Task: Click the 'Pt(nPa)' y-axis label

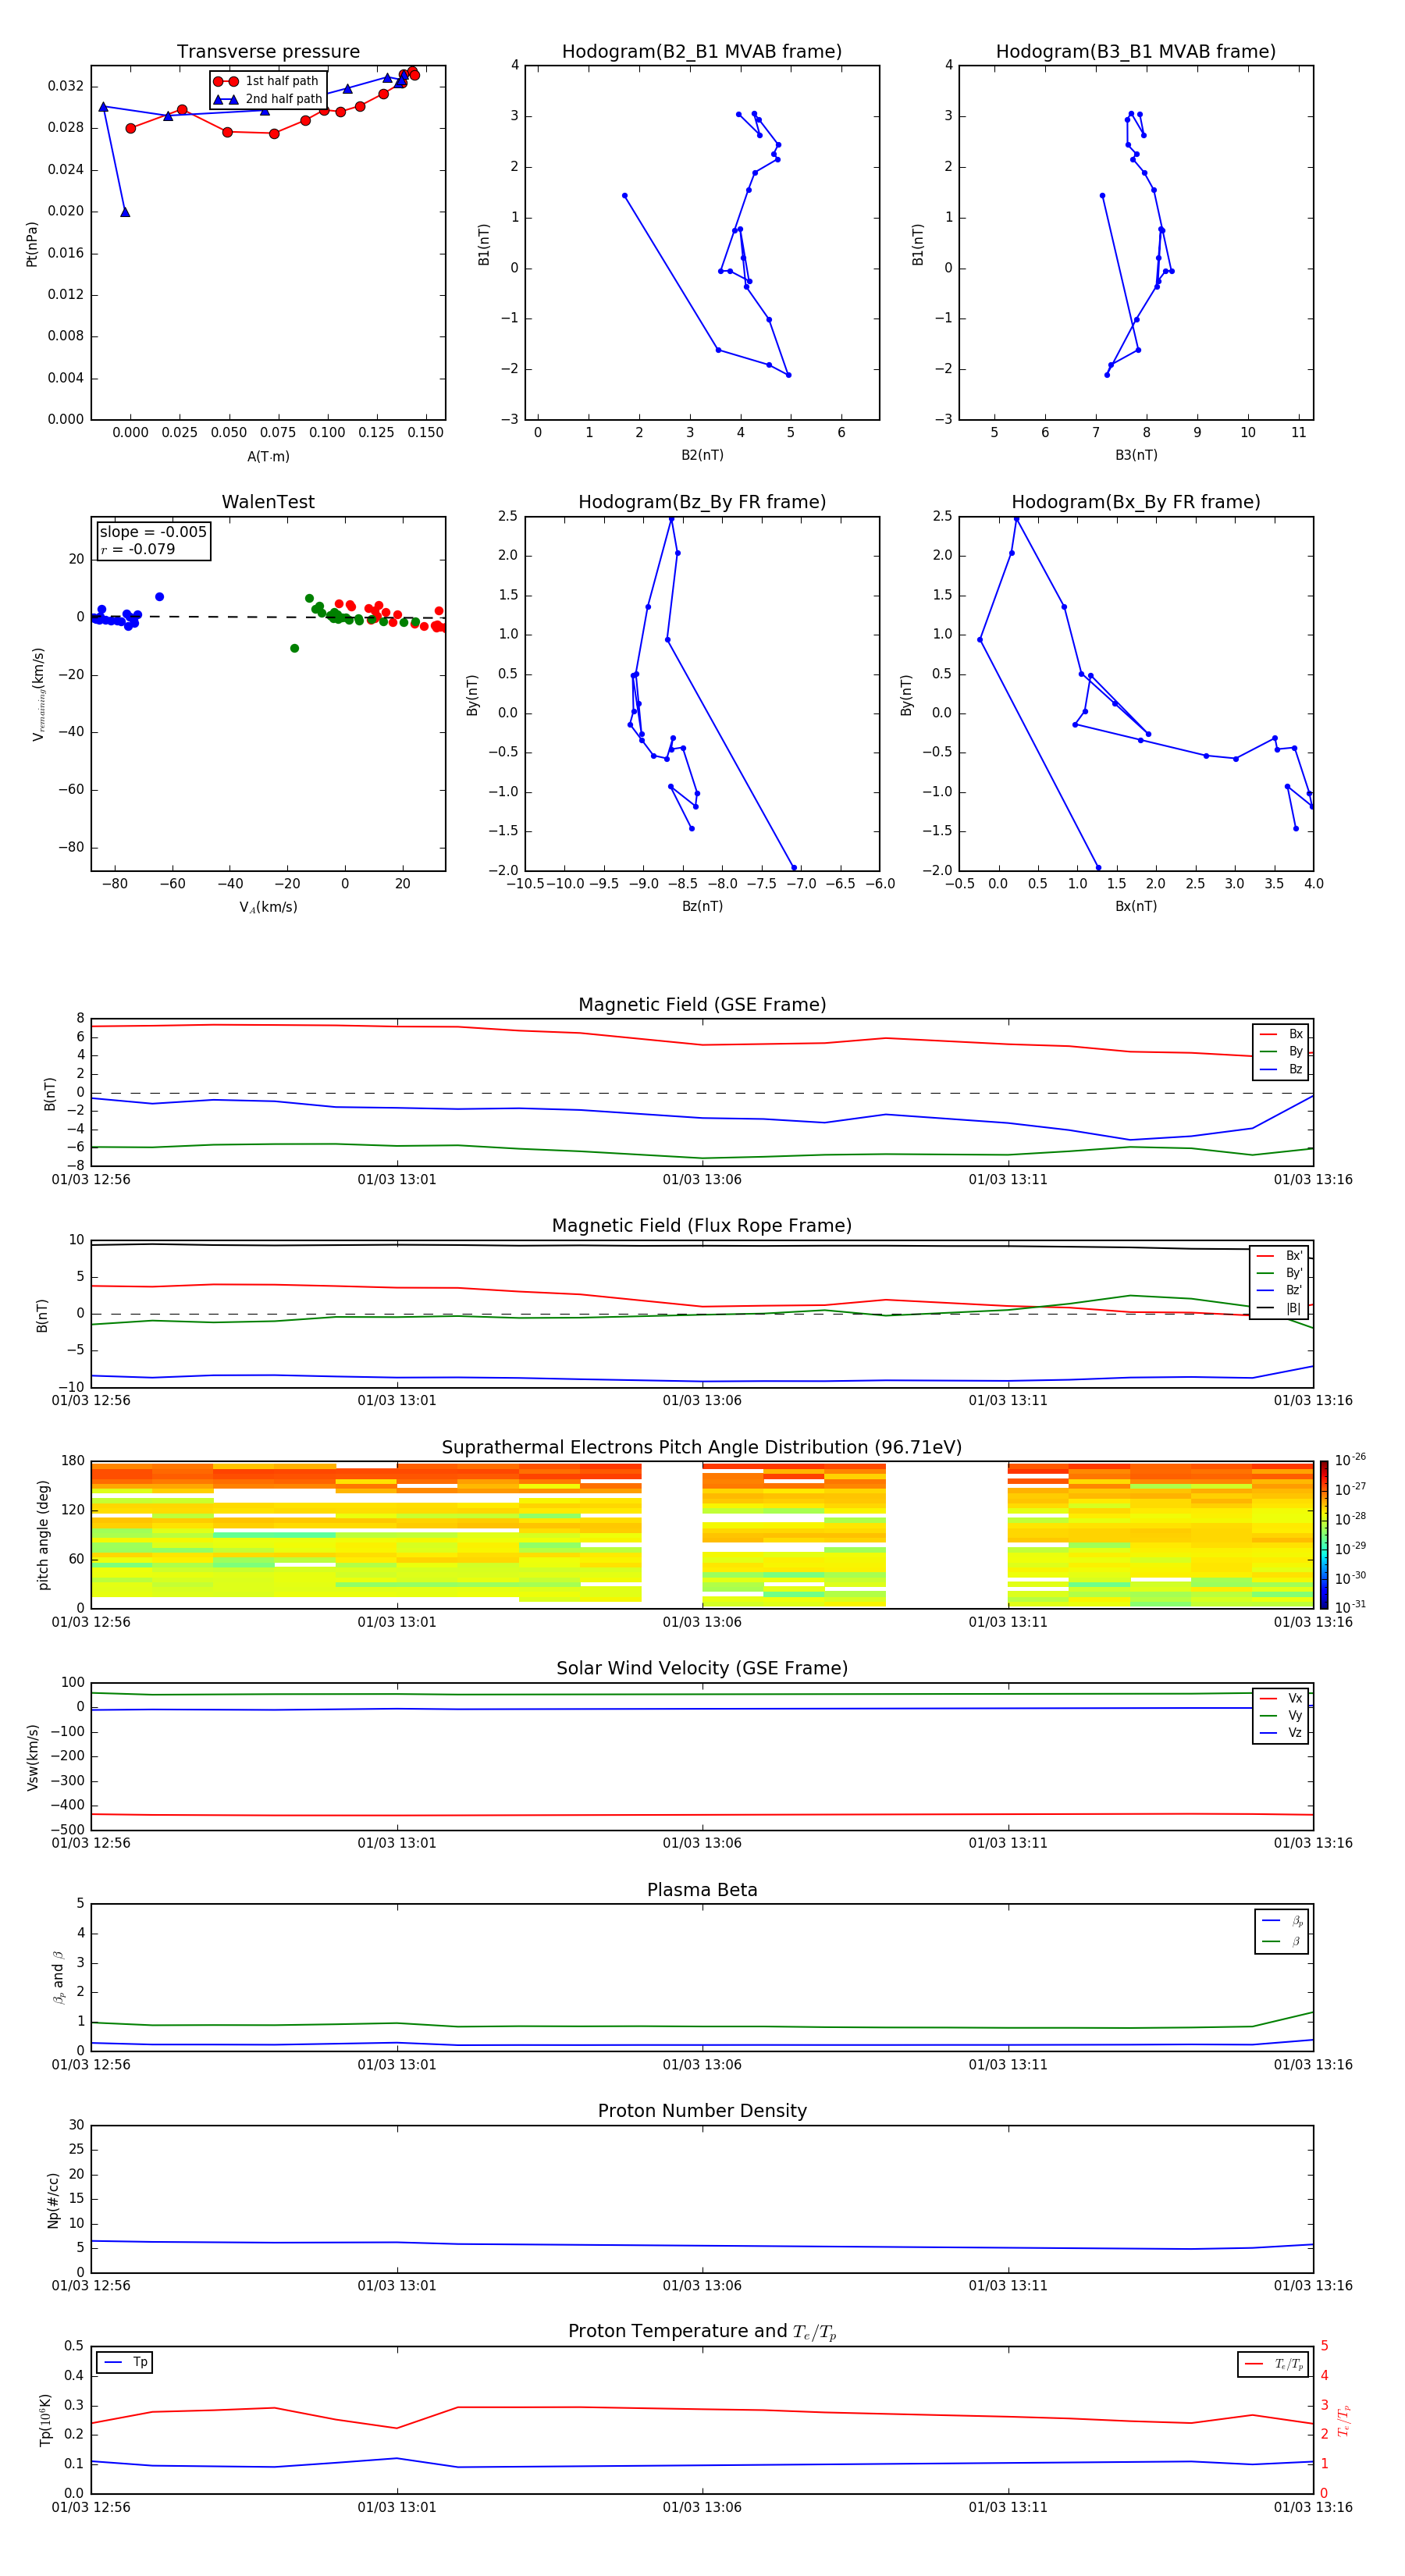Action: click(32, 244)
